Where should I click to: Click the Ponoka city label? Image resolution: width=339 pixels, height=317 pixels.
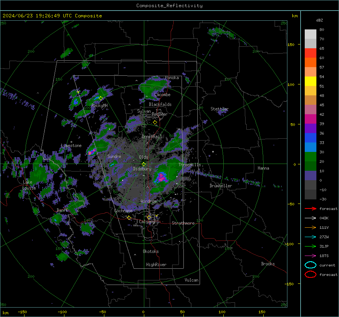click(172, 78)
